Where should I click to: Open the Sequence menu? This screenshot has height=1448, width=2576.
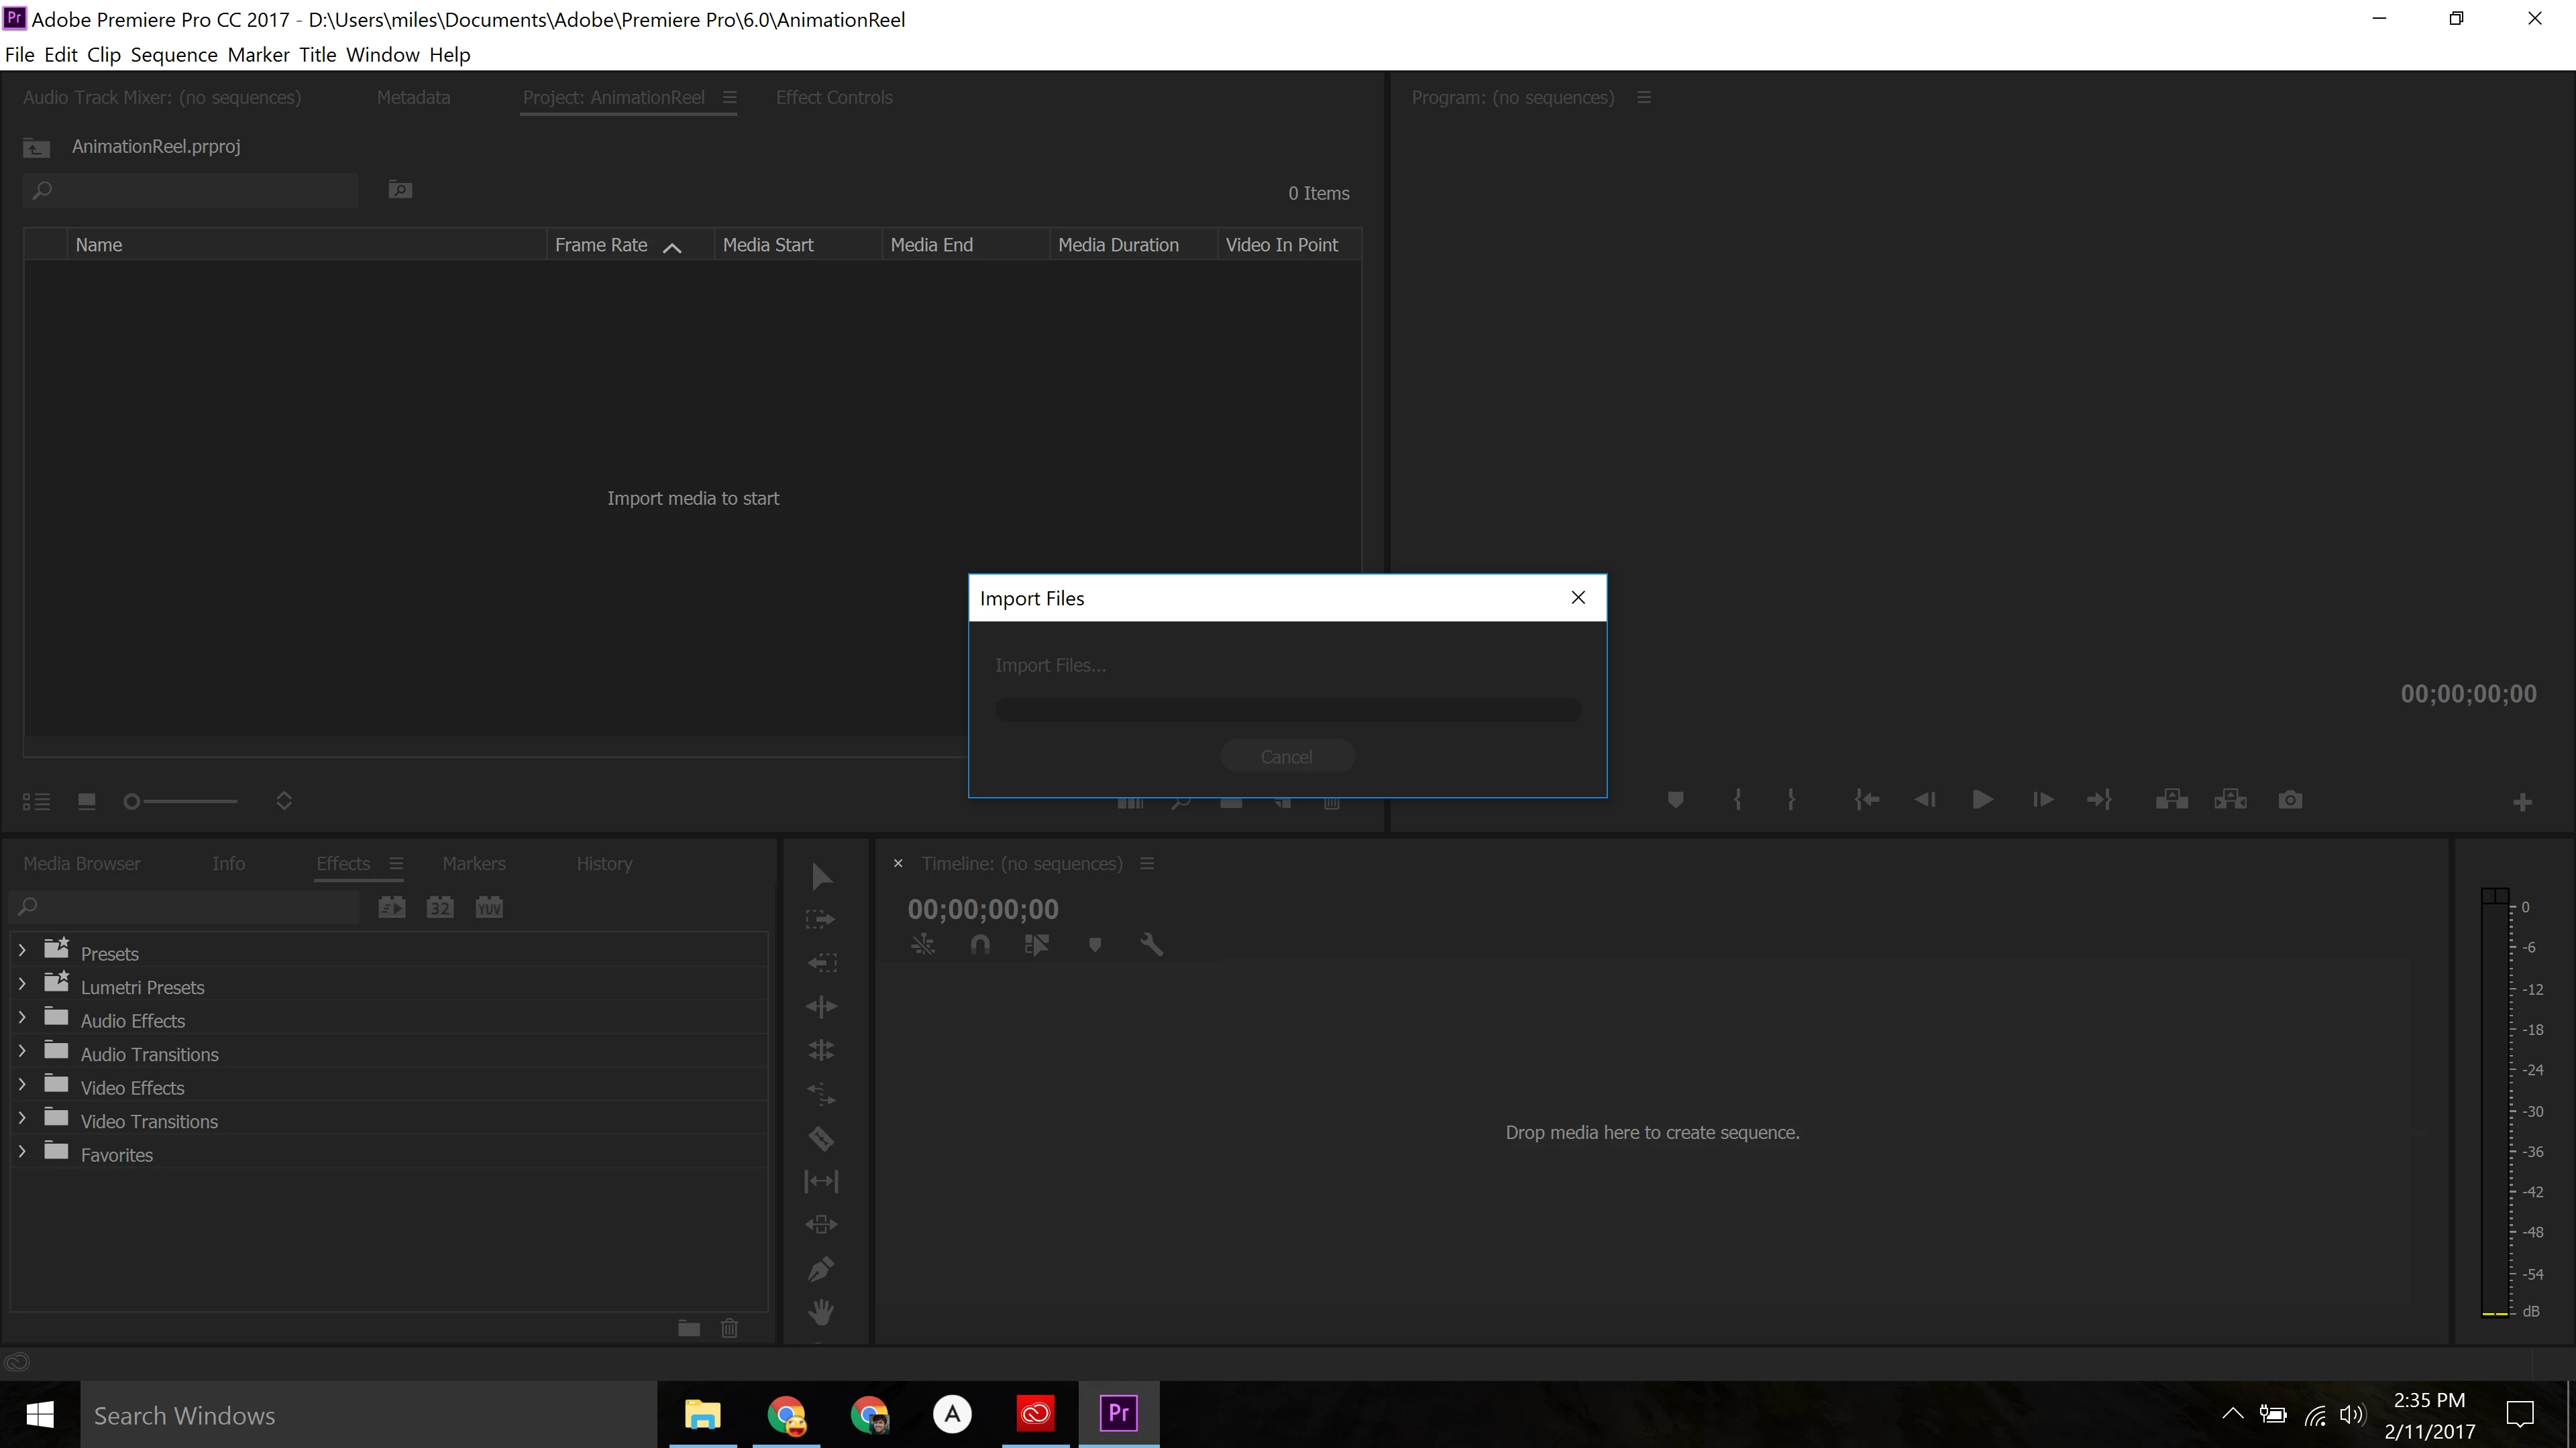click(x=173, y=55)
